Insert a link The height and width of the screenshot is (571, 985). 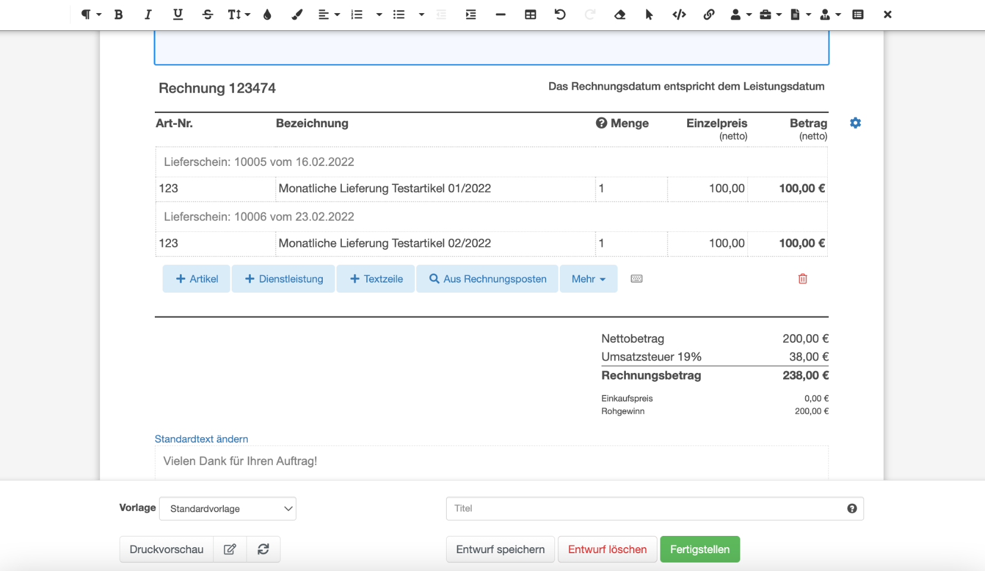709,14
